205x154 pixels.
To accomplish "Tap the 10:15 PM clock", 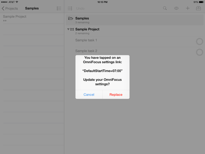I will (x=102, y=2).
